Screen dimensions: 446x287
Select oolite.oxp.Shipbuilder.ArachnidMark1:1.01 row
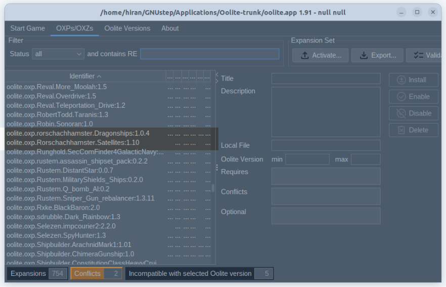[x=108, y=245]
